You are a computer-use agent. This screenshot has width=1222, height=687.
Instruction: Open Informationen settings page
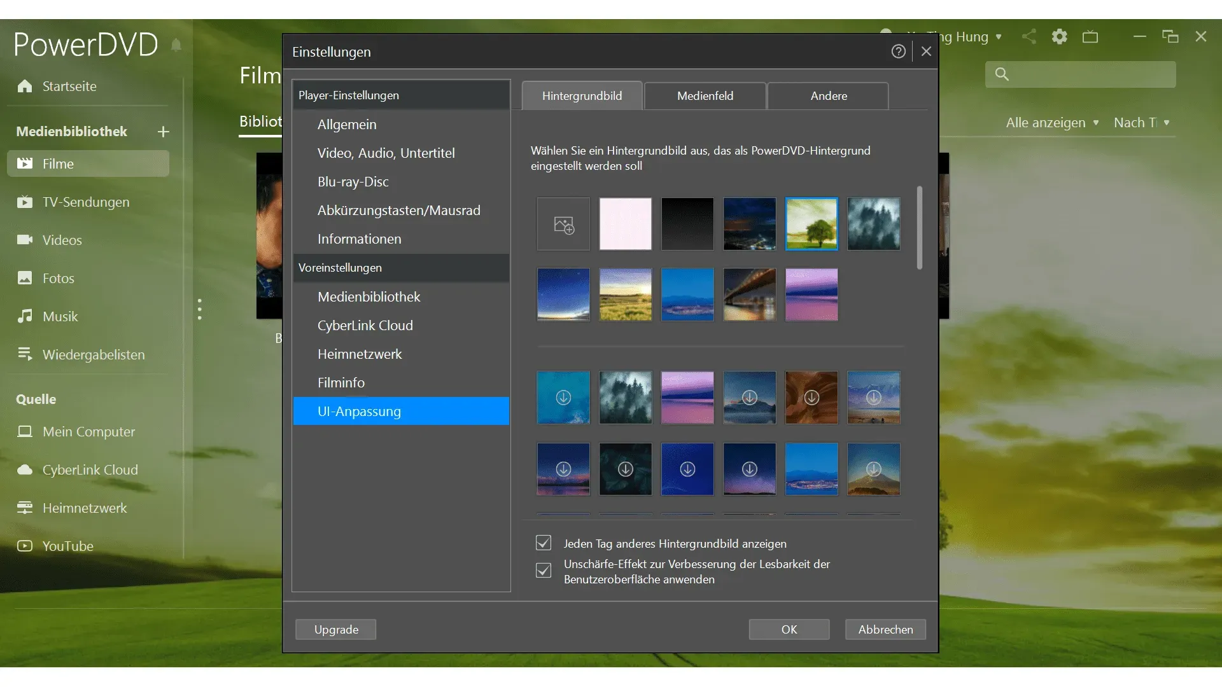click(401, 239)
